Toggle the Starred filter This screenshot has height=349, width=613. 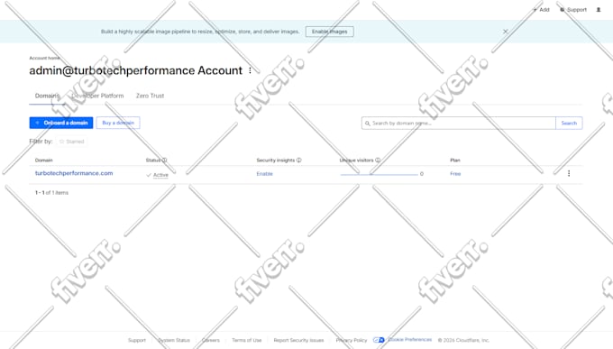pyautogui.click(x=71, y=142)
